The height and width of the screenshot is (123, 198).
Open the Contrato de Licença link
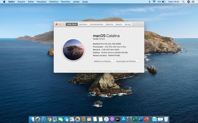(x=120, y=71)
